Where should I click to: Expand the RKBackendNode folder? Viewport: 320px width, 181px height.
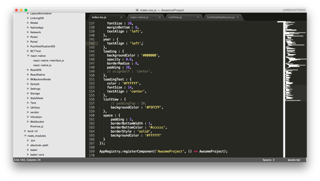click(x=28, y=79)
